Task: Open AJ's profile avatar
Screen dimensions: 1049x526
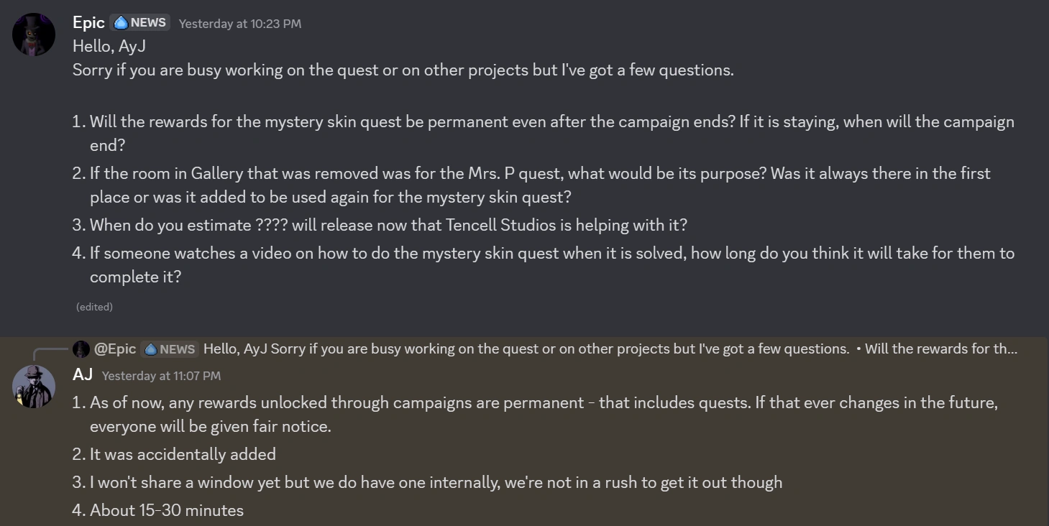Action: (34, 387)
